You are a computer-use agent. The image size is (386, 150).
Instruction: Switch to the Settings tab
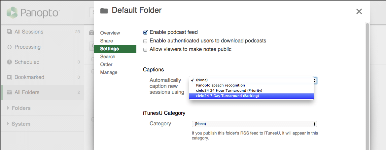coord(115,49)
